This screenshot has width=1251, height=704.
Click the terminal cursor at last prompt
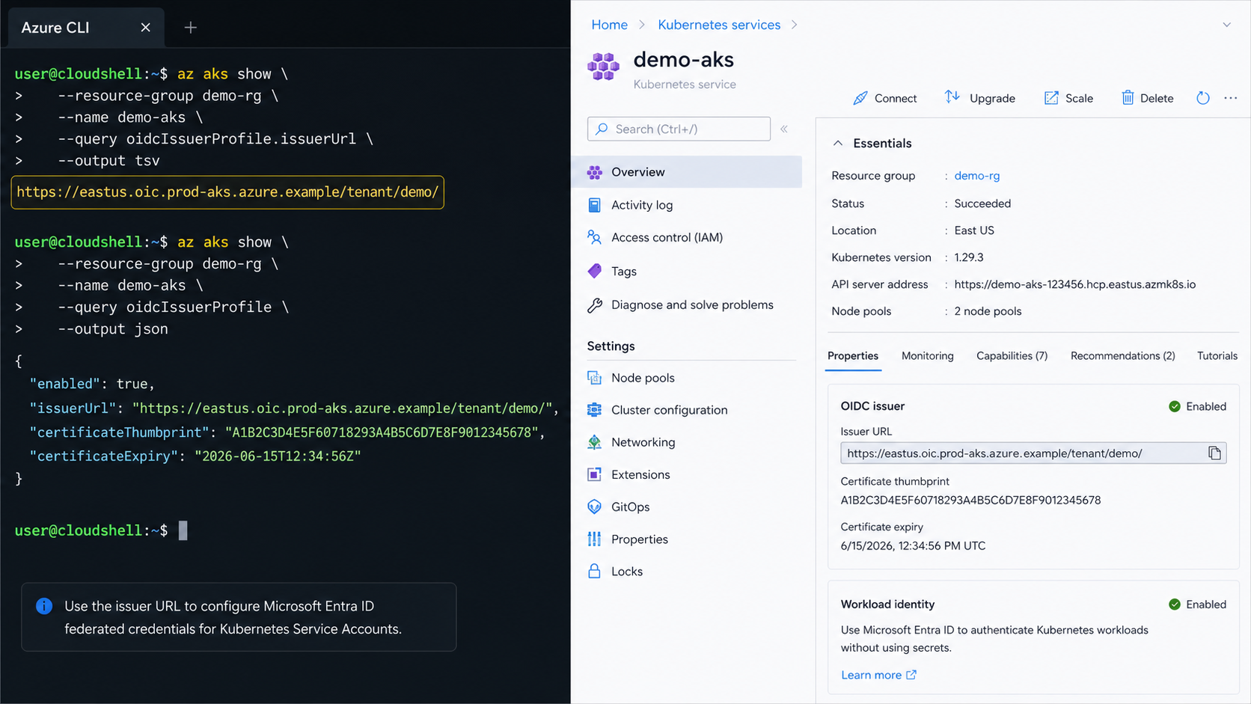(x=183, y=530)
